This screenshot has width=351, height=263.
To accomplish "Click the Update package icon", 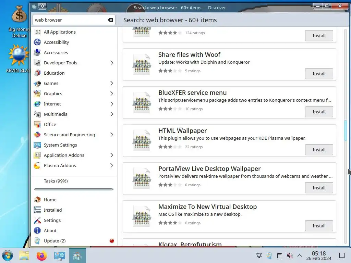I will click(x=37, y=241).
